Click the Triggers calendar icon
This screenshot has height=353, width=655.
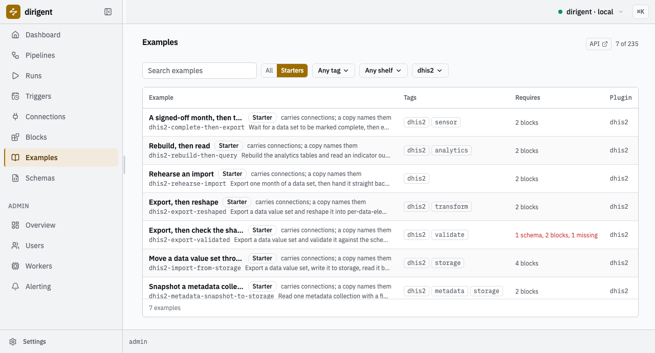[15, 96]
